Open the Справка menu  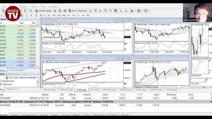[x=53, y=7]
